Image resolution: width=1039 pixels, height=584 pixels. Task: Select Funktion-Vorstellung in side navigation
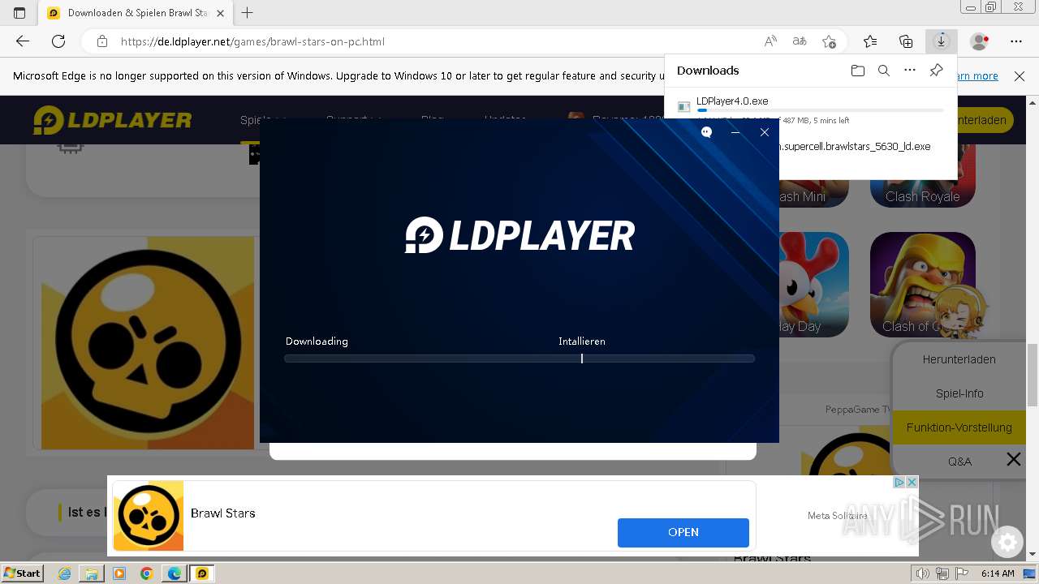click(x=959, y=427)
